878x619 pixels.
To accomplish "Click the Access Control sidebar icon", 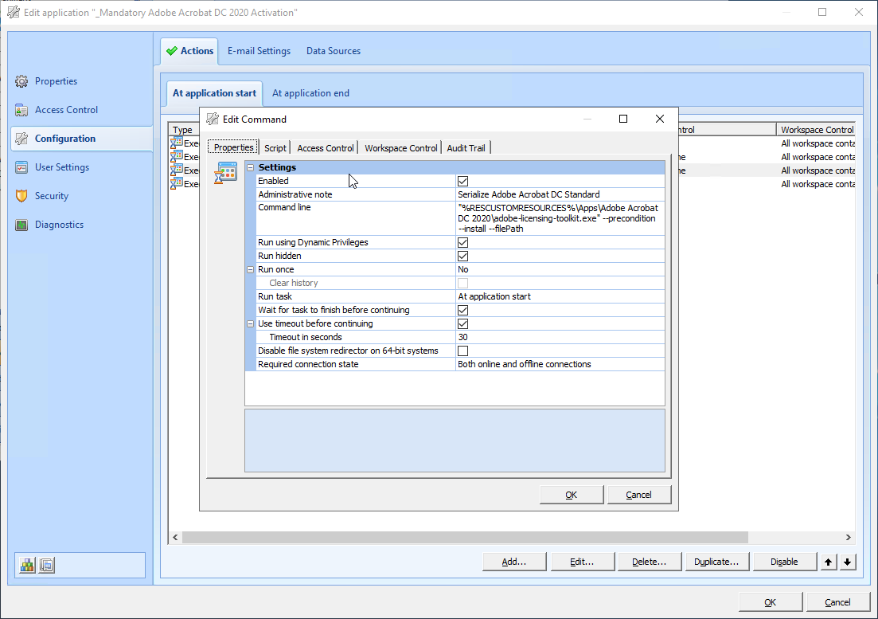I will [x=21, y=110].
